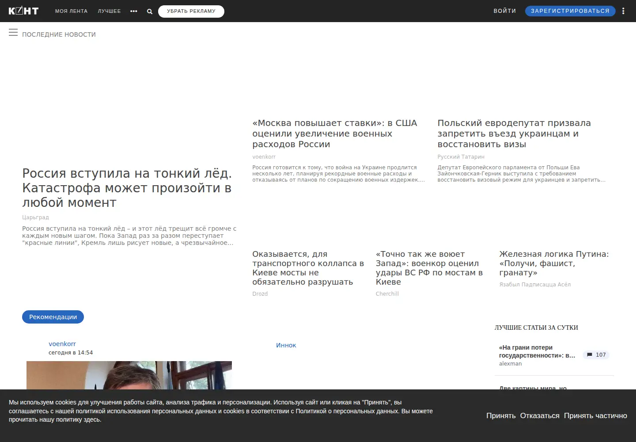Open article «Точно так же воюет Запад»
This screenshot has width=636, height=442.
429,268
